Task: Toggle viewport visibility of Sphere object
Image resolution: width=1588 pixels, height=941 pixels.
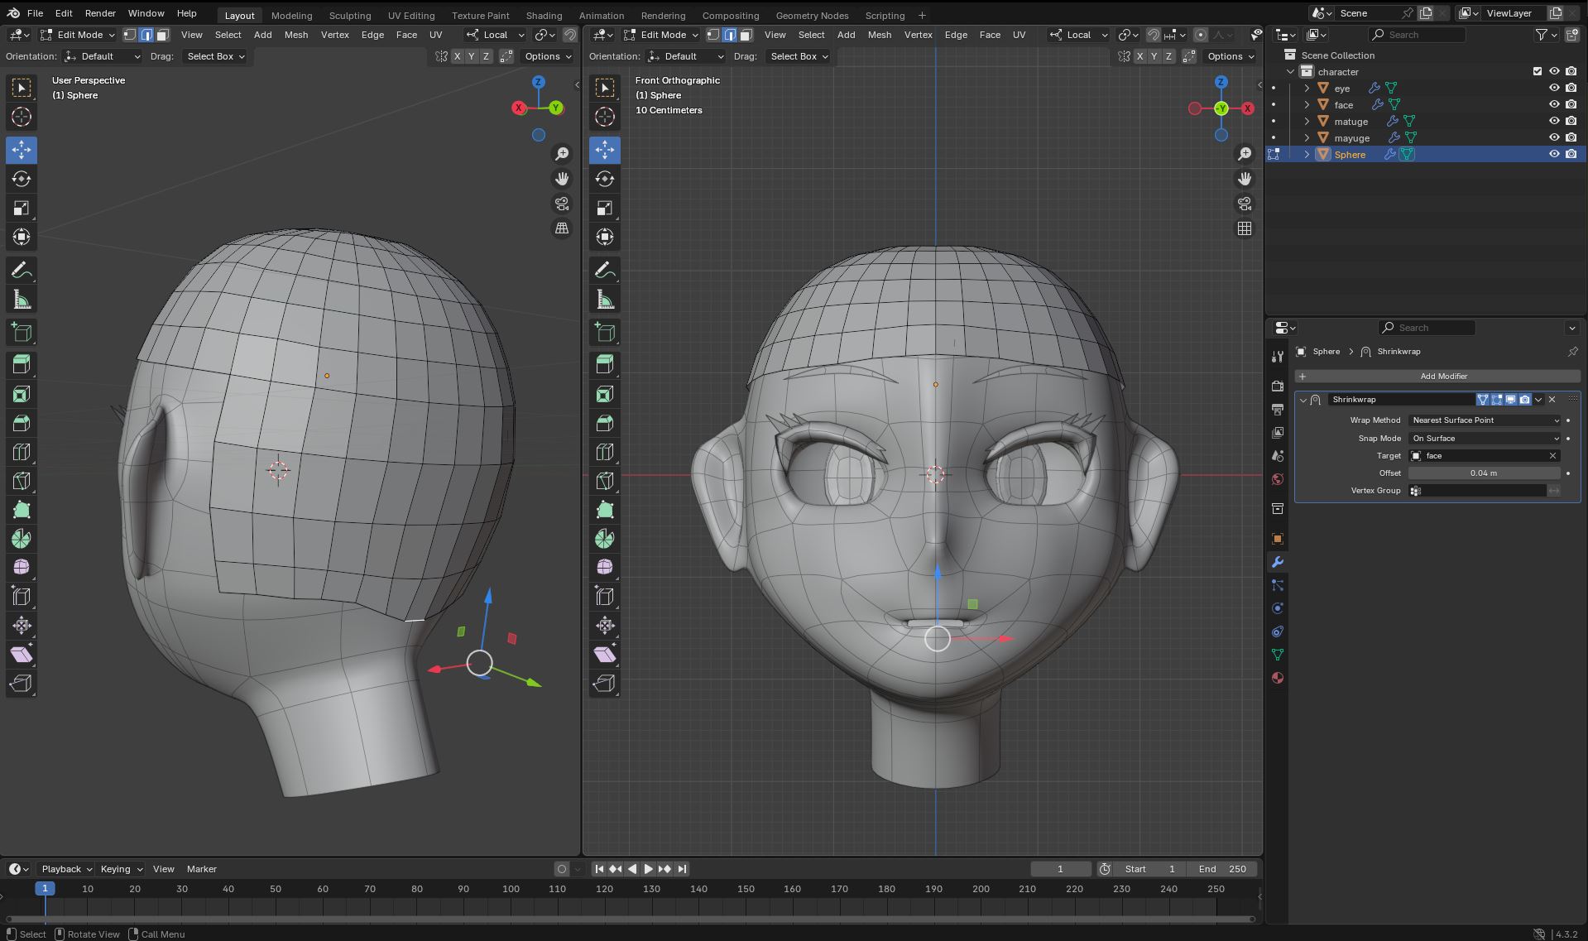Action: tap(1554, 154)
